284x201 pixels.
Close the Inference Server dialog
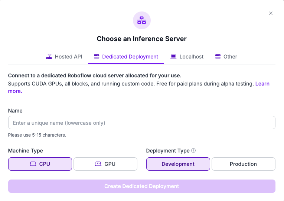(x=271, y=13)
